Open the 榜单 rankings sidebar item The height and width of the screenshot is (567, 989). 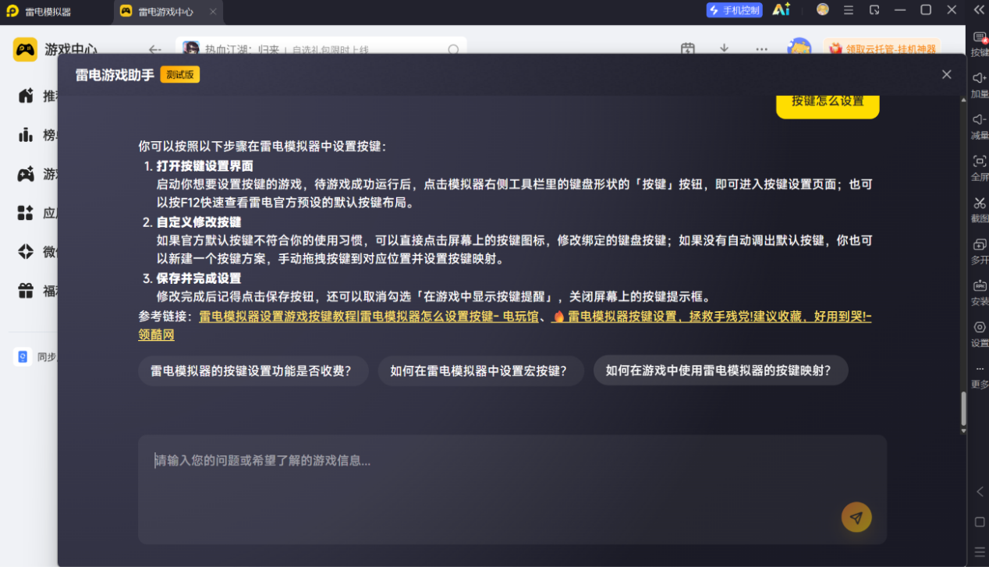(37, 135)
